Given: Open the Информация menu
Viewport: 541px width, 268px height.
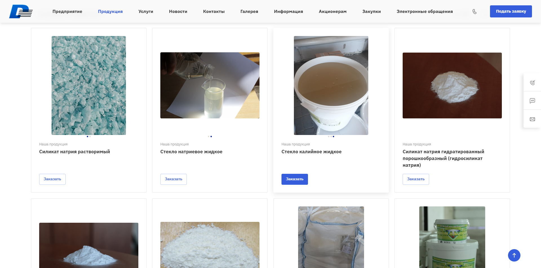Looking at the screenshot, I should [x=288, y=12].
